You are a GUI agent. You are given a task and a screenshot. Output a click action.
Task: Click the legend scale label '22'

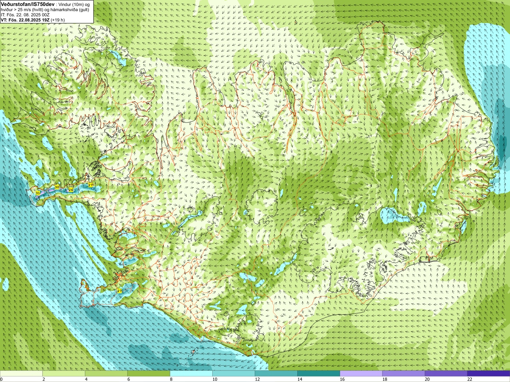[469, 380]
